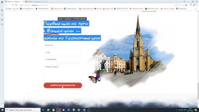This screenshot has height=112, width=199.
Task: Open the Иммиграция bookmark folder
Action: (42, 9)
